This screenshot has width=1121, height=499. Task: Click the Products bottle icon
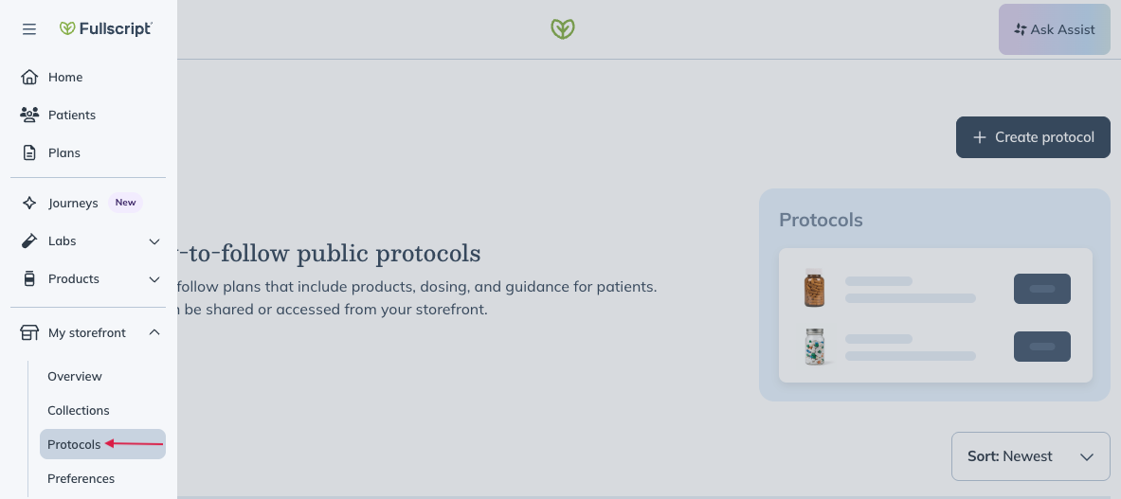point(29,279)
